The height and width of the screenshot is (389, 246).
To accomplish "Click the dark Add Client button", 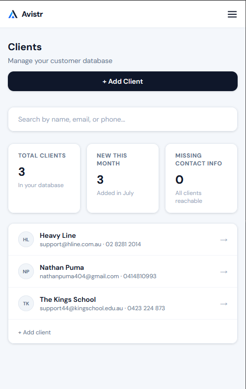I will (123, 81).
